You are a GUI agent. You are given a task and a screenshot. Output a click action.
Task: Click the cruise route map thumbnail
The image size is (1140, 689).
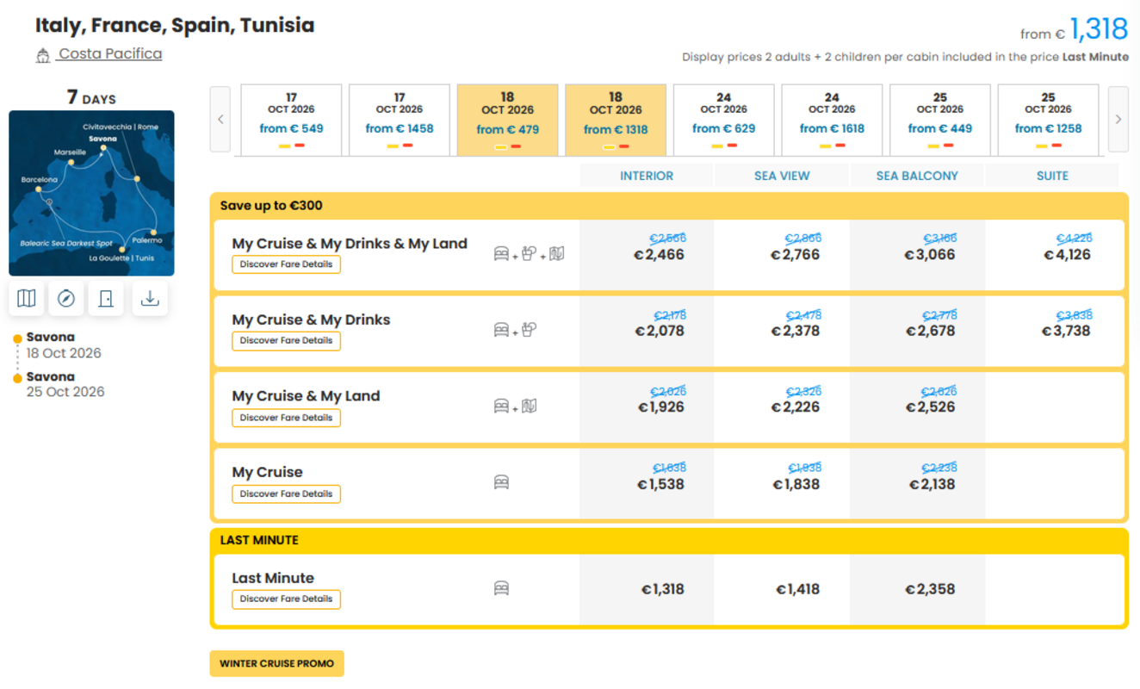(91, 193)
